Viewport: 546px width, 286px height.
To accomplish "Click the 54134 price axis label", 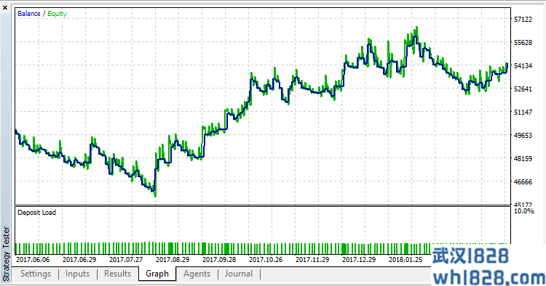I will point(523,65).
